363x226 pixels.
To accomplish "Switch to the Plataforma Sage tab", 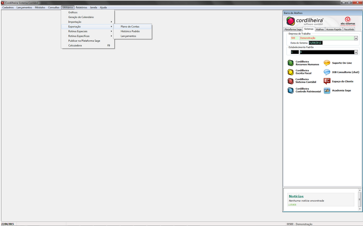I will click(293, 29).
